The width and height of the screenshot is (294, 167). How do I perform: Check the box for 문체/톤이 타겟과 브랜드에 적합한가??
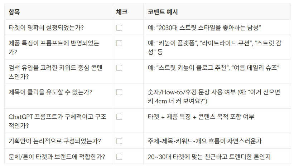coord(119,157)
